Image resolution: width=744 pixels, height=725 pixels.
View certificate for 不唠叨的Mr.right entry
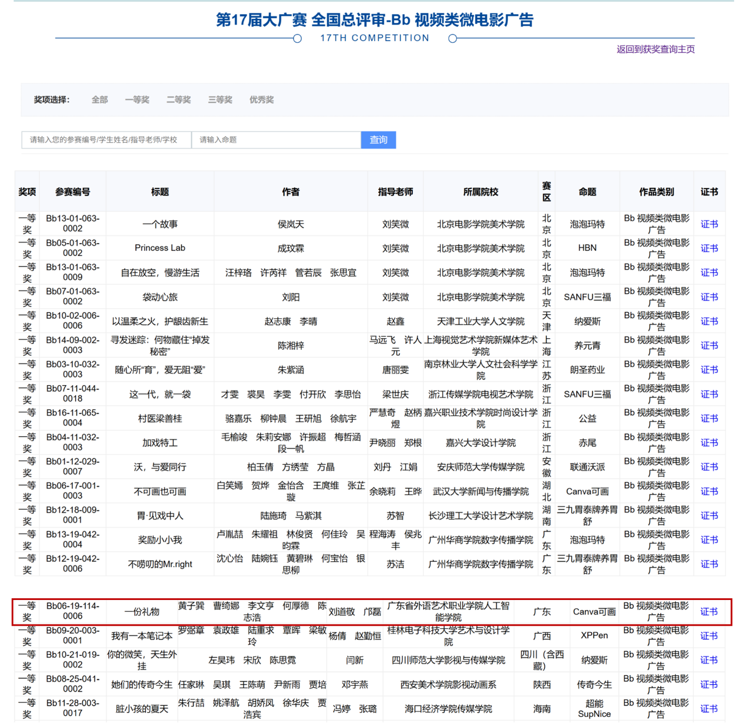click(x=709, y=564)
